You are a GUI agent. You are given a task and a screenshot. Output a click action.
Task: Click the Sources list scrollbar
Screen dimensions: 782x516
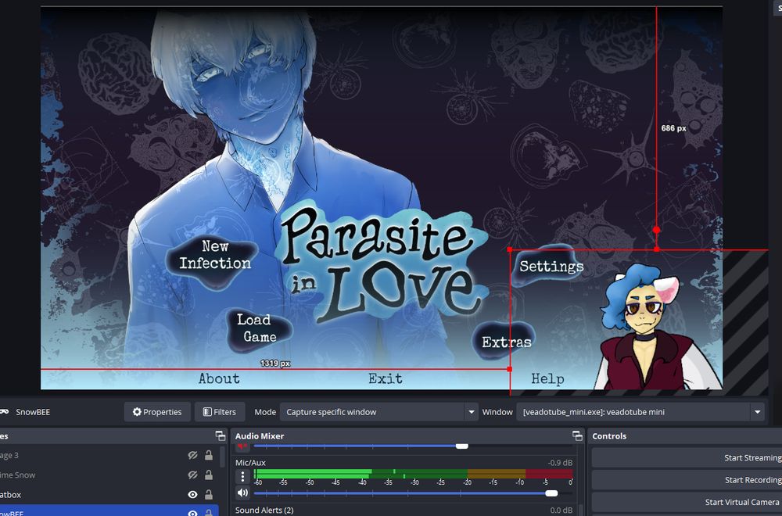[x=221, y=456]
